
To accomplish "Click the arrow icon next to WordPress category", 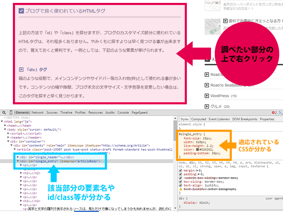I will click(207, 96).
